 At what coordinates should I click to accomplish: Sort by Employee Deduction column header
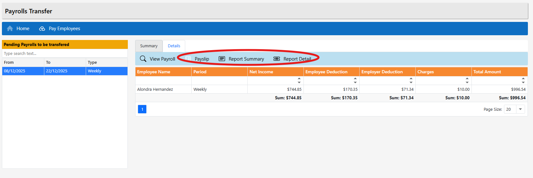332,72
